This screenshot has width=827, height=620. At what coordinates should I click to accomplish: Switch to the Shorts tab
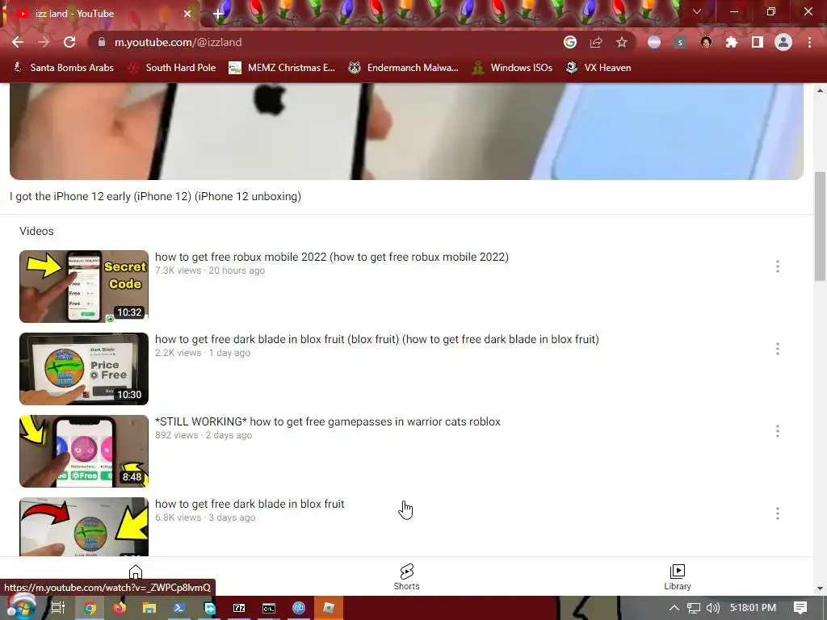pos(407,576)
